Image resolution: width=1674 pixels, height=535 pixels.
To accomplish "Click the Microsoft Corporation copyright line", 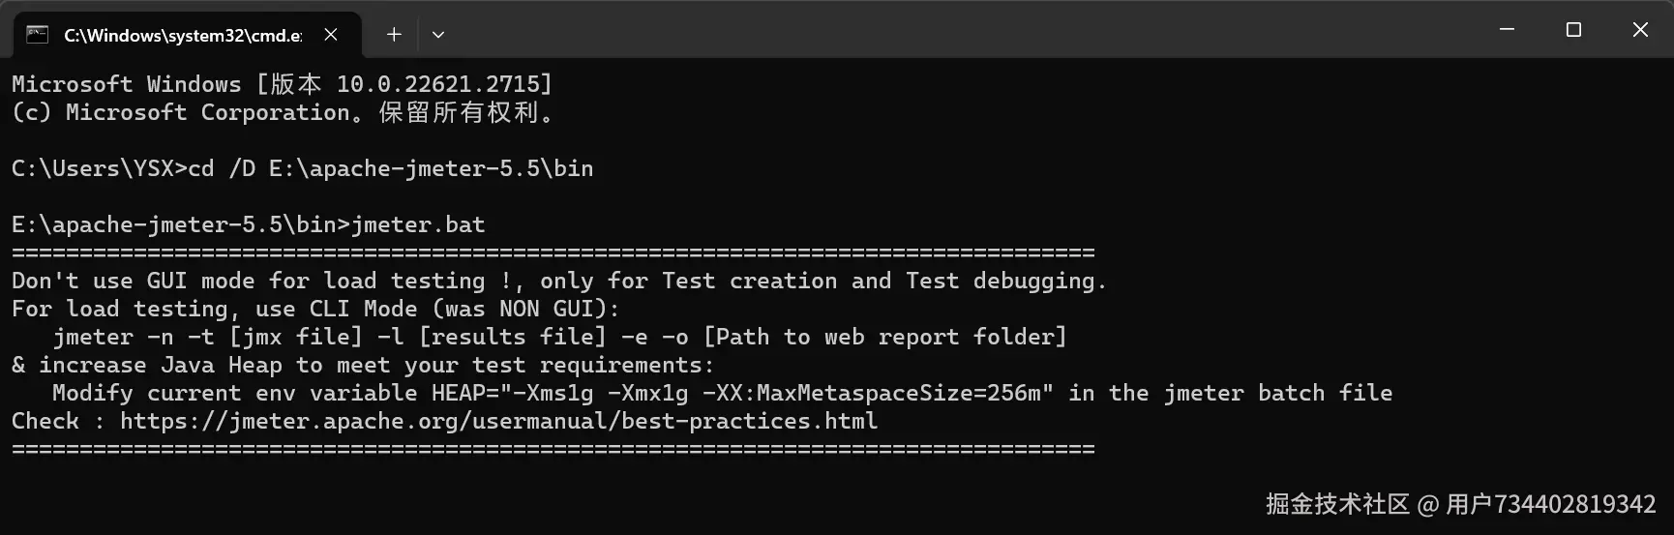I will click(282, 113).
